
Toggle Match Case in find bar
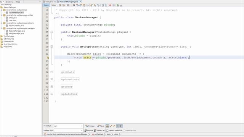[x=108, y=126]
